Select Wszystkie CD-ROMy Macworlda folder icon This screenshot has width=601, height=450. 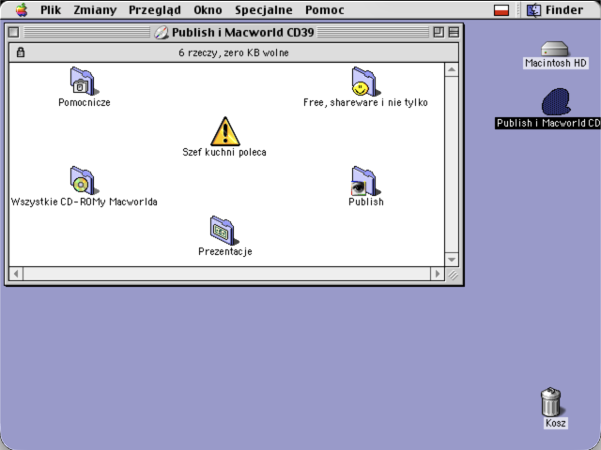point(84,181)
